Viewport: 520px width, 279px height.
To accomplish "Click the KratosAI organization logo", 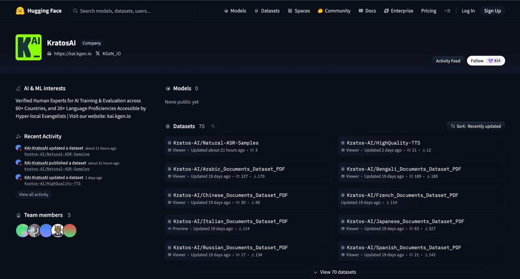I will coord(28,47).
